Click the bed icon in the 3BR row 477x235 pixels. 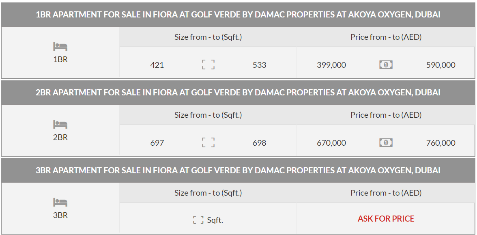(60, 203)
